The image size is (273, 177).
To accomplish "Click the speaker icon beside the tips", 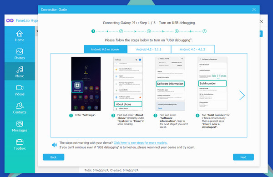I will coord(55,145).
